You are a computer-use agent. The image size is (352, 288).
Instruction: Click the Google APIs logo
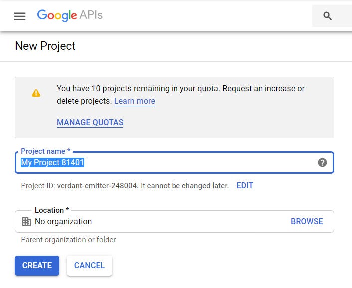pos(70,16)
